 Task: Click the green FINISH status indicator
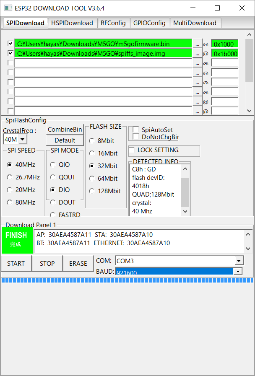coord(17,240)
